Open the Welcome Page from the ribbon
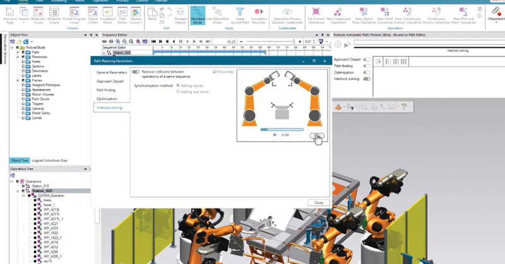This screenshot has width=505, height=264. coord(9,15)
